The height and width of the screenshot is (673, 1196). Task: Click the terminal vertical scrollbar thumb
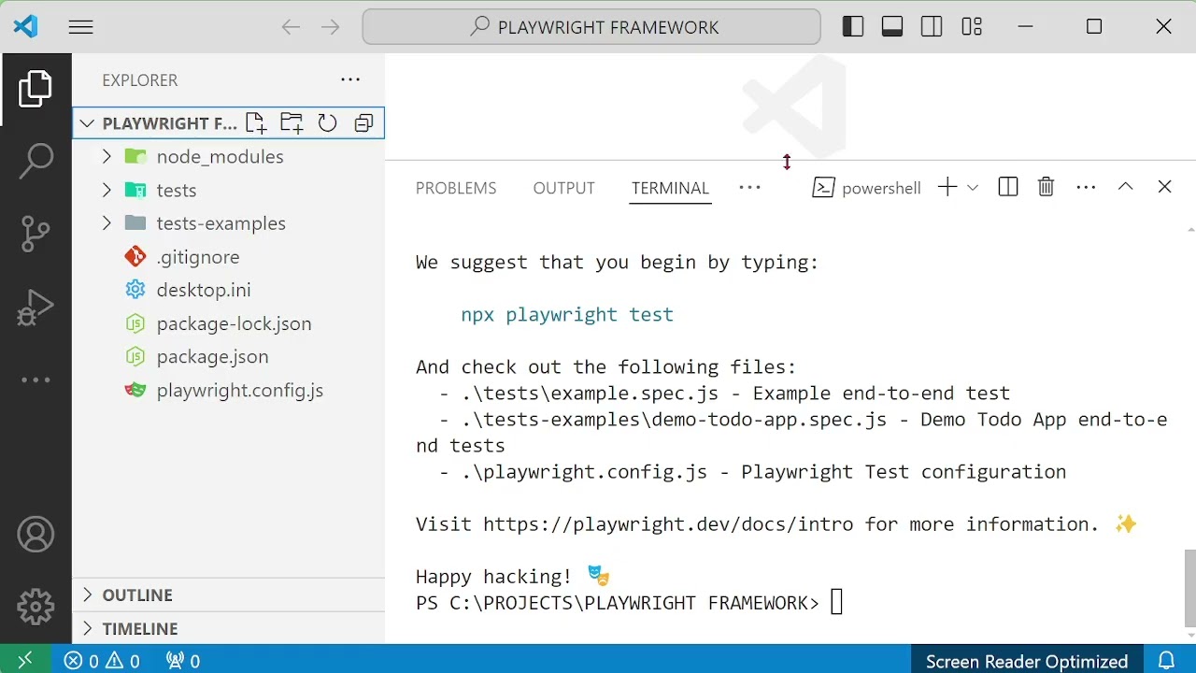pyautogui.click(x=1190, y=588)
